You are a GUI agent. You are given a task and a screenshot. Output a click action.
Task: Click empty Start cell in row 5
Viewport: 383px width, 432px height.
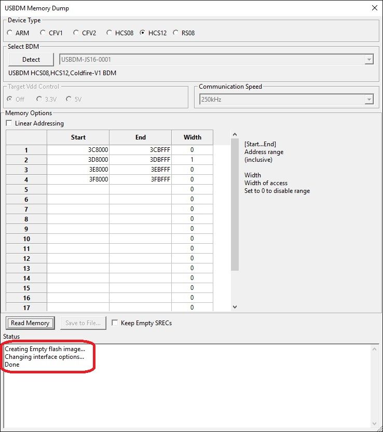click(x=78, y=189)
